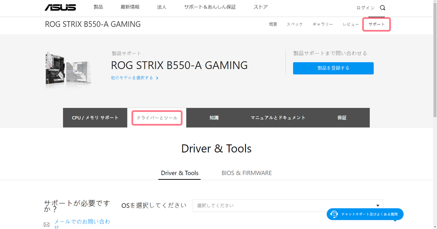This screenshot has width=437, height=229.
Task: Switch to the BIOS & FIRMWARE sub-tab
Action: click(x=247, y=173)
